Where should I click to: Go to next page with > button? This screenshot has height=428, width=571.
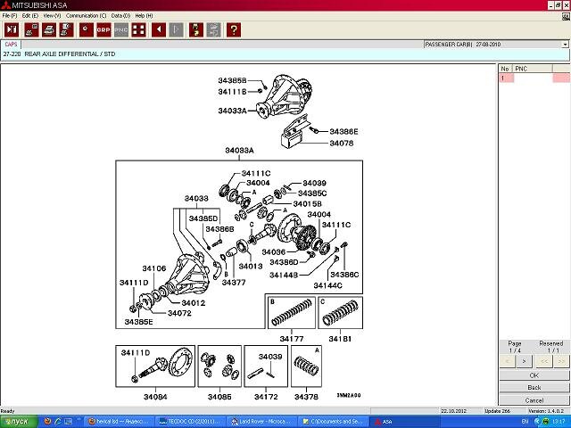click(525, 360)
